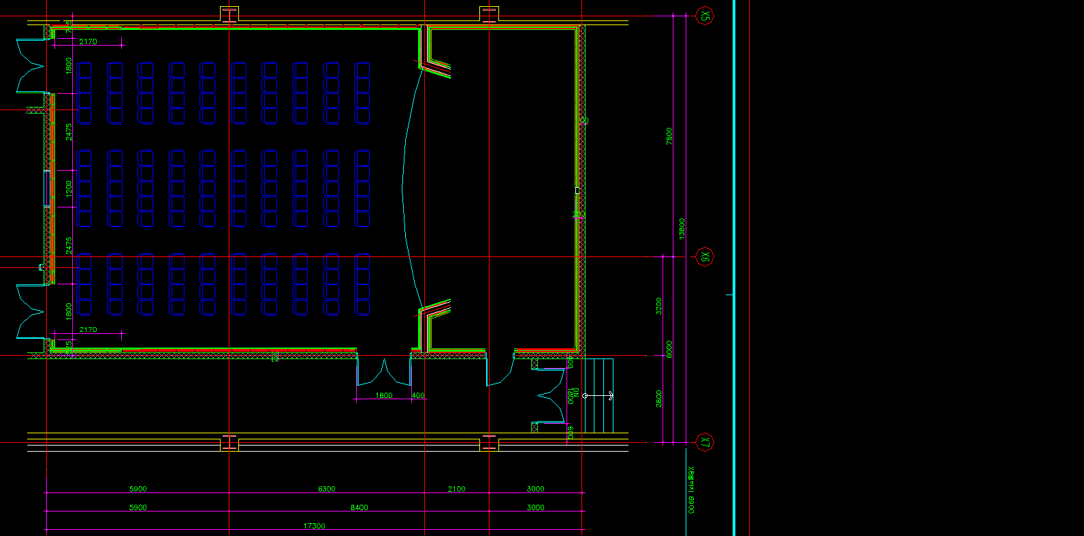Select the 1200 dimension on the left wall

pyautogui.click(x=69, y=188)
